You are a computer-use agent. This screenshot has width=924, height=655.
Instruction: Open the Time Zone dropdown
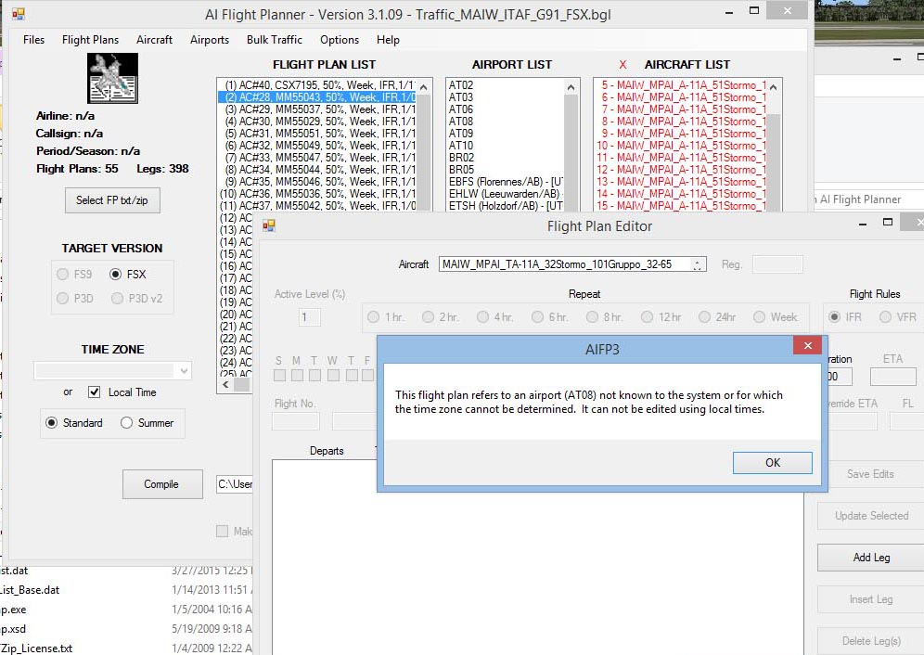(183, 371)
